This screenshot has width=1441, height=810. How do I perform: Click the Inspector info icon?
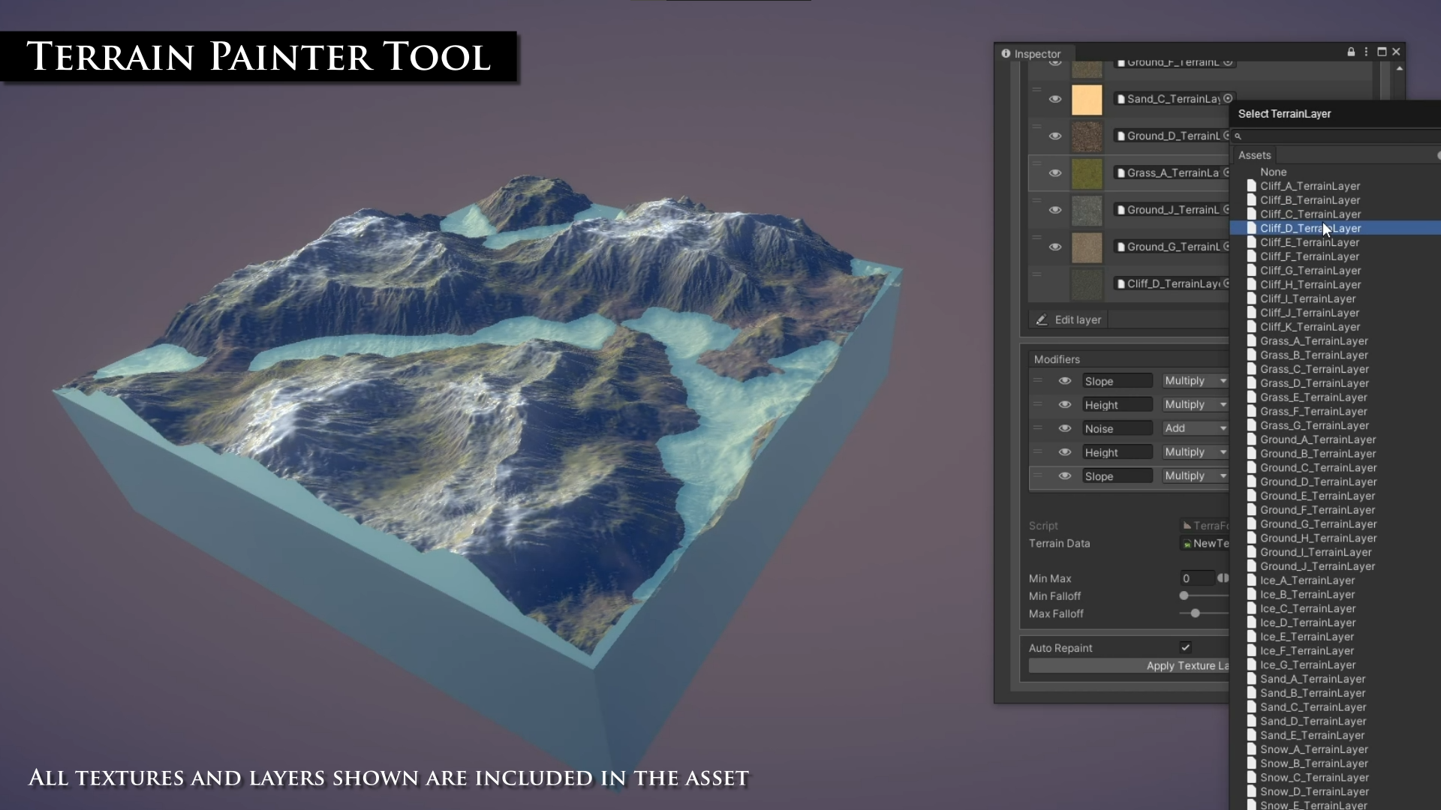1006,53
